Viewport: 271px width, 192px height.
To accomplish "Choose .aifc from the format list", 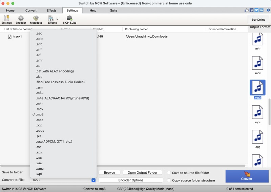I will coord(63,44).
